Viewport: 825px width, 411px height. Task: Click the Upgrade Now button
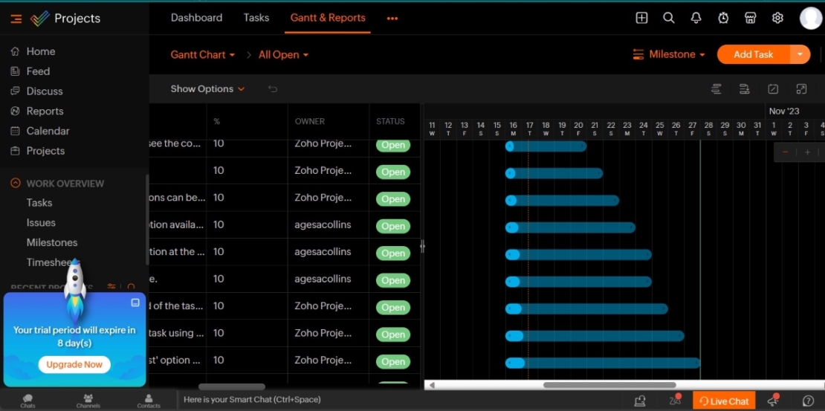tap(74, 365)
